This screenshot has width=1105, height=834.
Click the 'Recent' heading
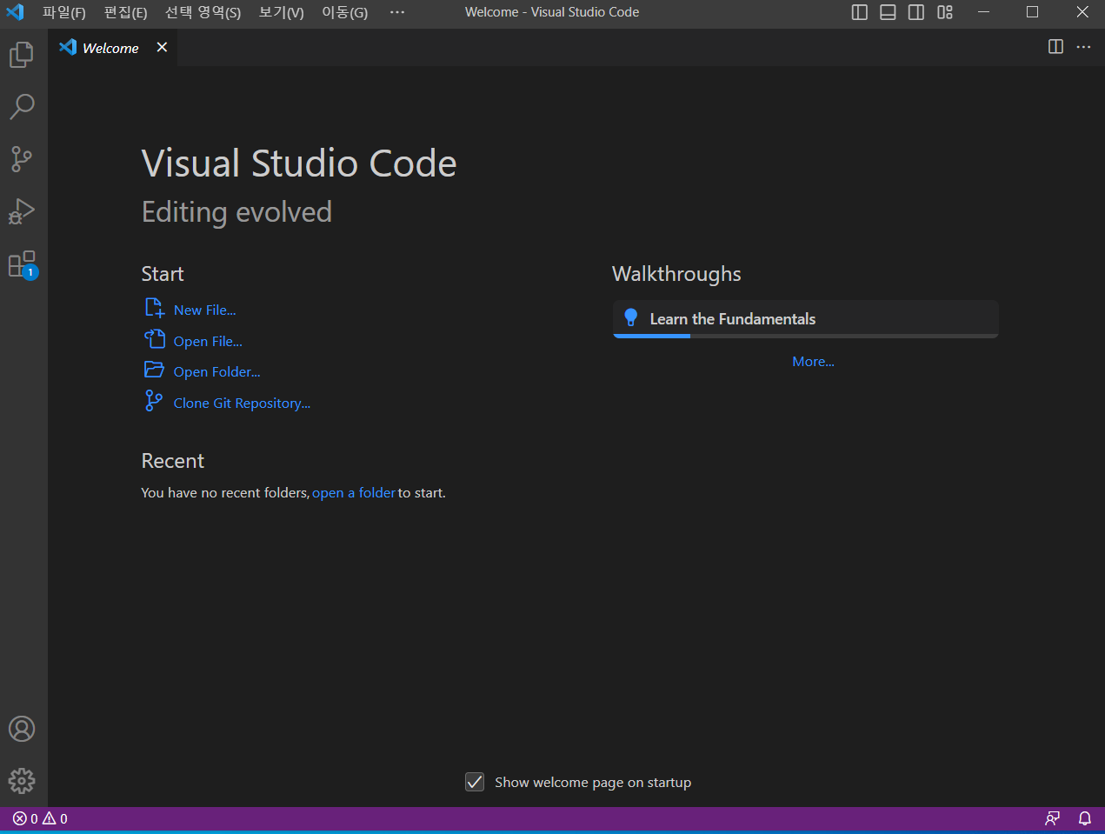(x=172, y=461)
